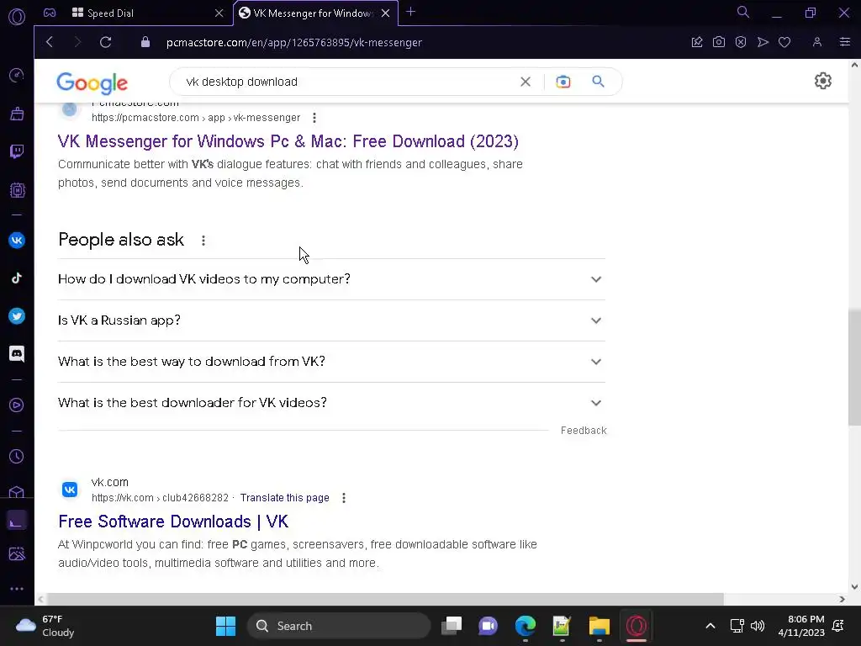This screenshot has height=646, width=861.
Task: Open the Player icon in sidebar
Action: 17,405
